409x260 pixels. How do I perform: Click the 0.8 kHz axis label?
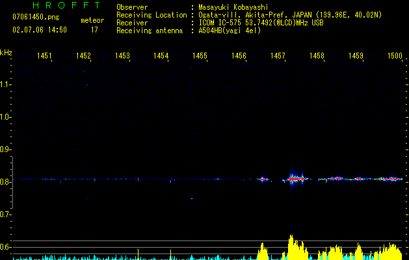[x=5, y=182]
